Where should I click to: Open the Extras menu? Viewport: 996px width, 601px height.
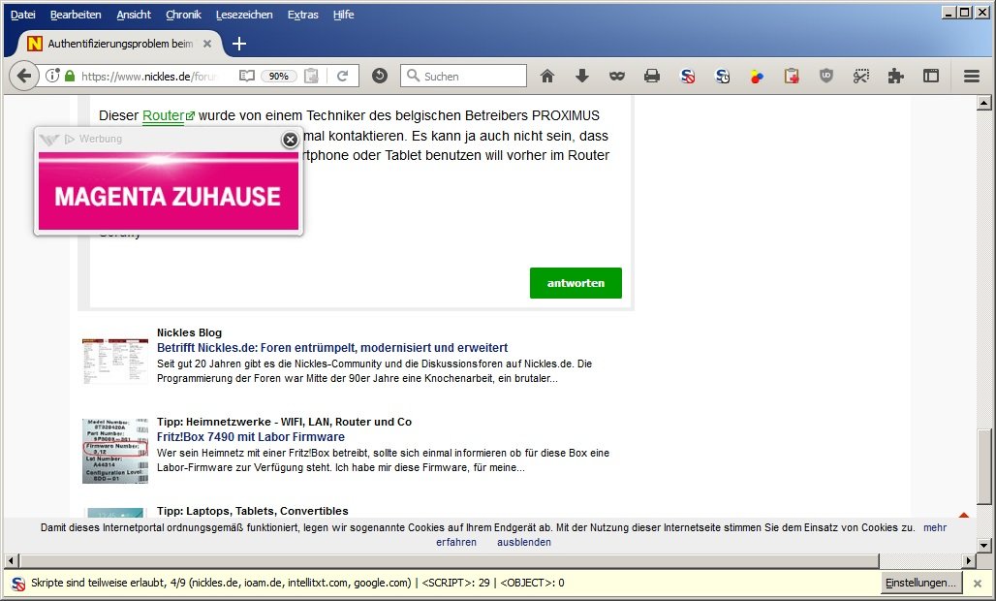click(302, 15)
